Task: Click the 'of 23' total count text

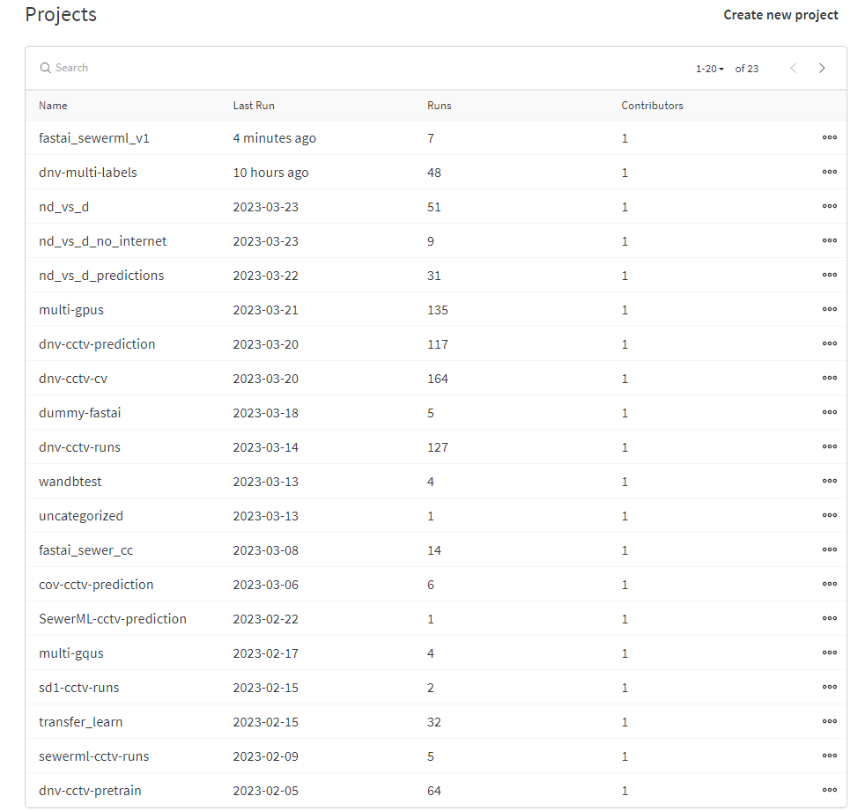Action: pyautogui.click(x=746, y=69)
